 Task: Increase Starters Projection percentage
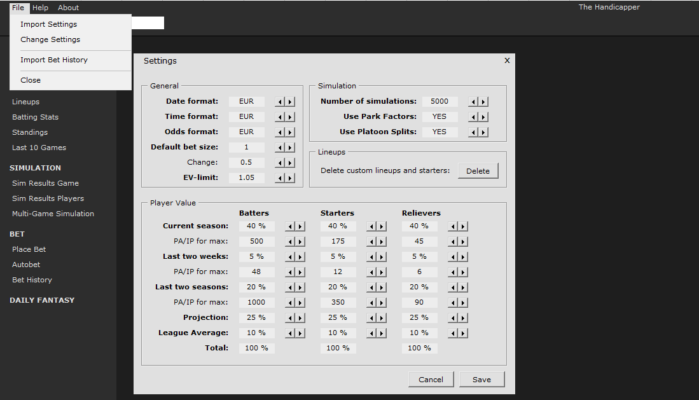(382, 318)
